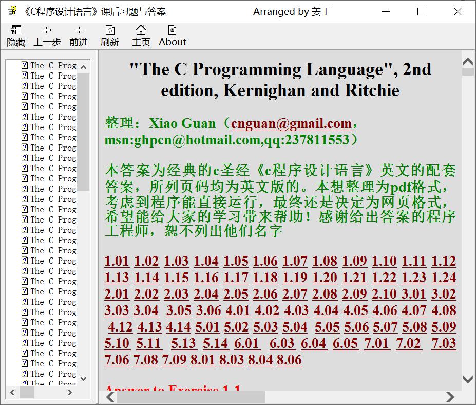The height and width of the screenshot is (405, 476).
Task: Open exercise link 8.04
Action: click(x=260, y=360)
